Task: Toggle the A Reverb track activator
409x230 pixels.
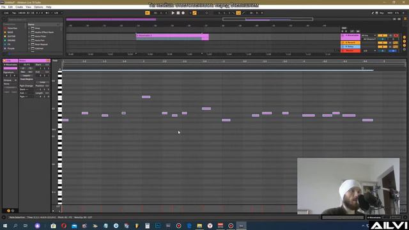Action: [382, 43]
